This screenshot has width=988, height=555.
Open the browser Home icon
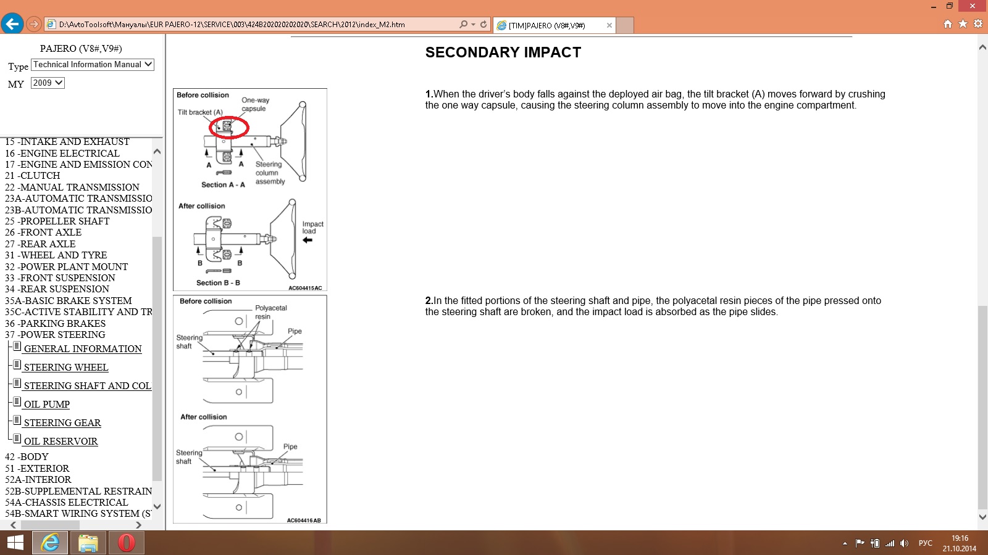pyautogui.click(x=948, y=24)
